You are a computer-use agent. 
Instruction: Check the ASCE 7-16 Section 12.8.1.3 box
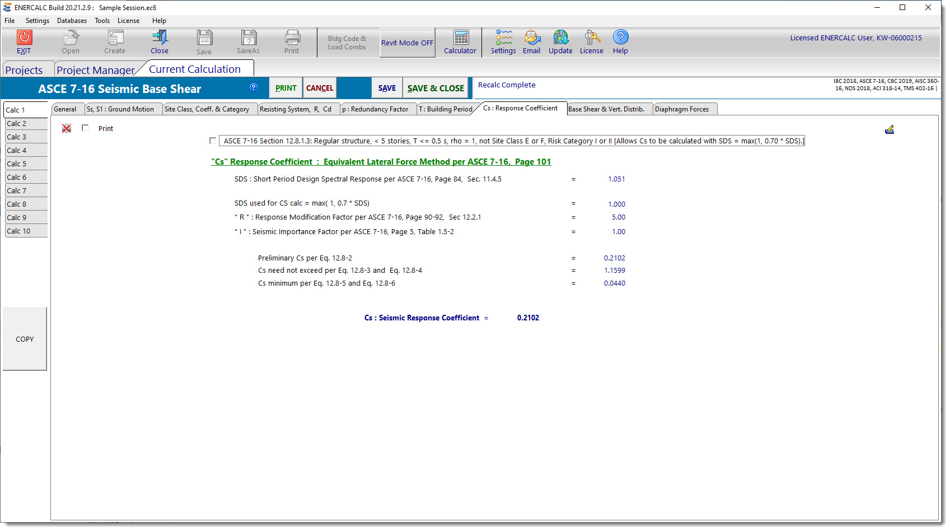(213, 141)
